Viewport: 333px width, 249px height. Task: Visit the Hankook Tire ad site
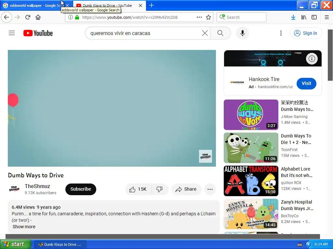[x=306, y=83]
